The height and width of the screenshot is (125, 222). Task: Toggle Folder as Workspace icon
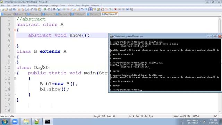point(106,9)
